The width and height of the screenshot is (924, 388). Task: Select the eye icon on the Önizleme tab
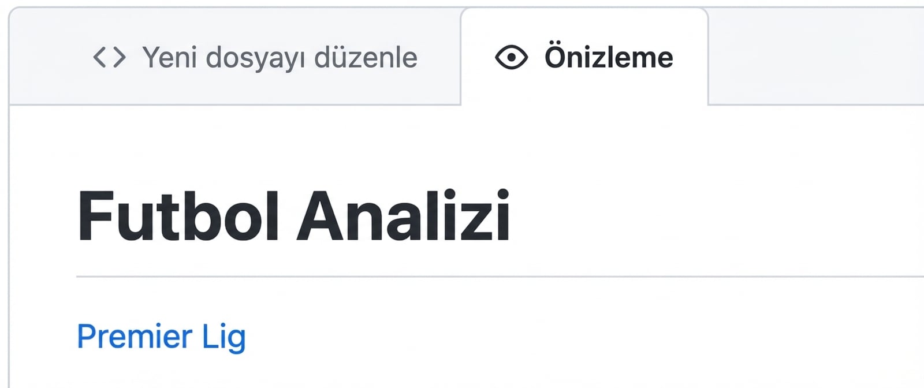click(x=511, y=57)
